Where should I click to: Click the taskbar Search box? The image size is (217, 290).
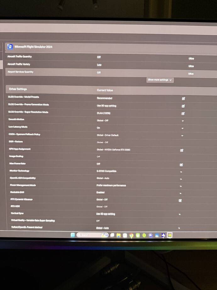tap(92, 235)
